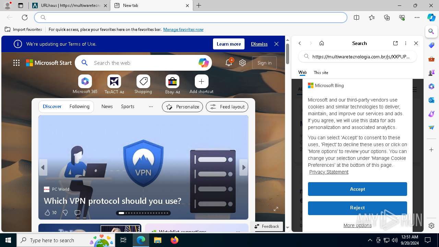The height and width of the screenshot is (247, 439).
Task: Open the tab actions menu icon
Action: click(21, 5)
